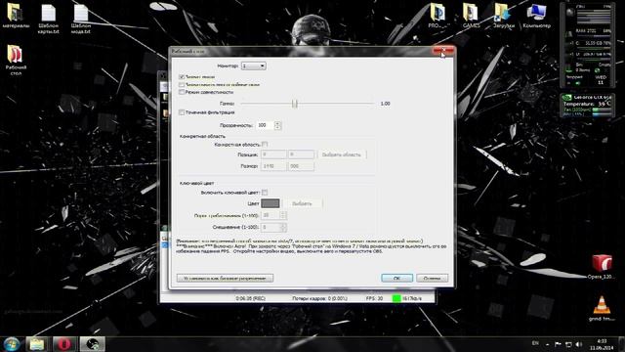Click the Цвет key color swatch
Viewport: 625px width, 352px height.
(x=271, y=203)
